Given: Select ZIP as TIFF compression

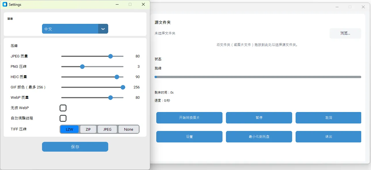Looking at the screenshot, I should click(x=88, y=129).
